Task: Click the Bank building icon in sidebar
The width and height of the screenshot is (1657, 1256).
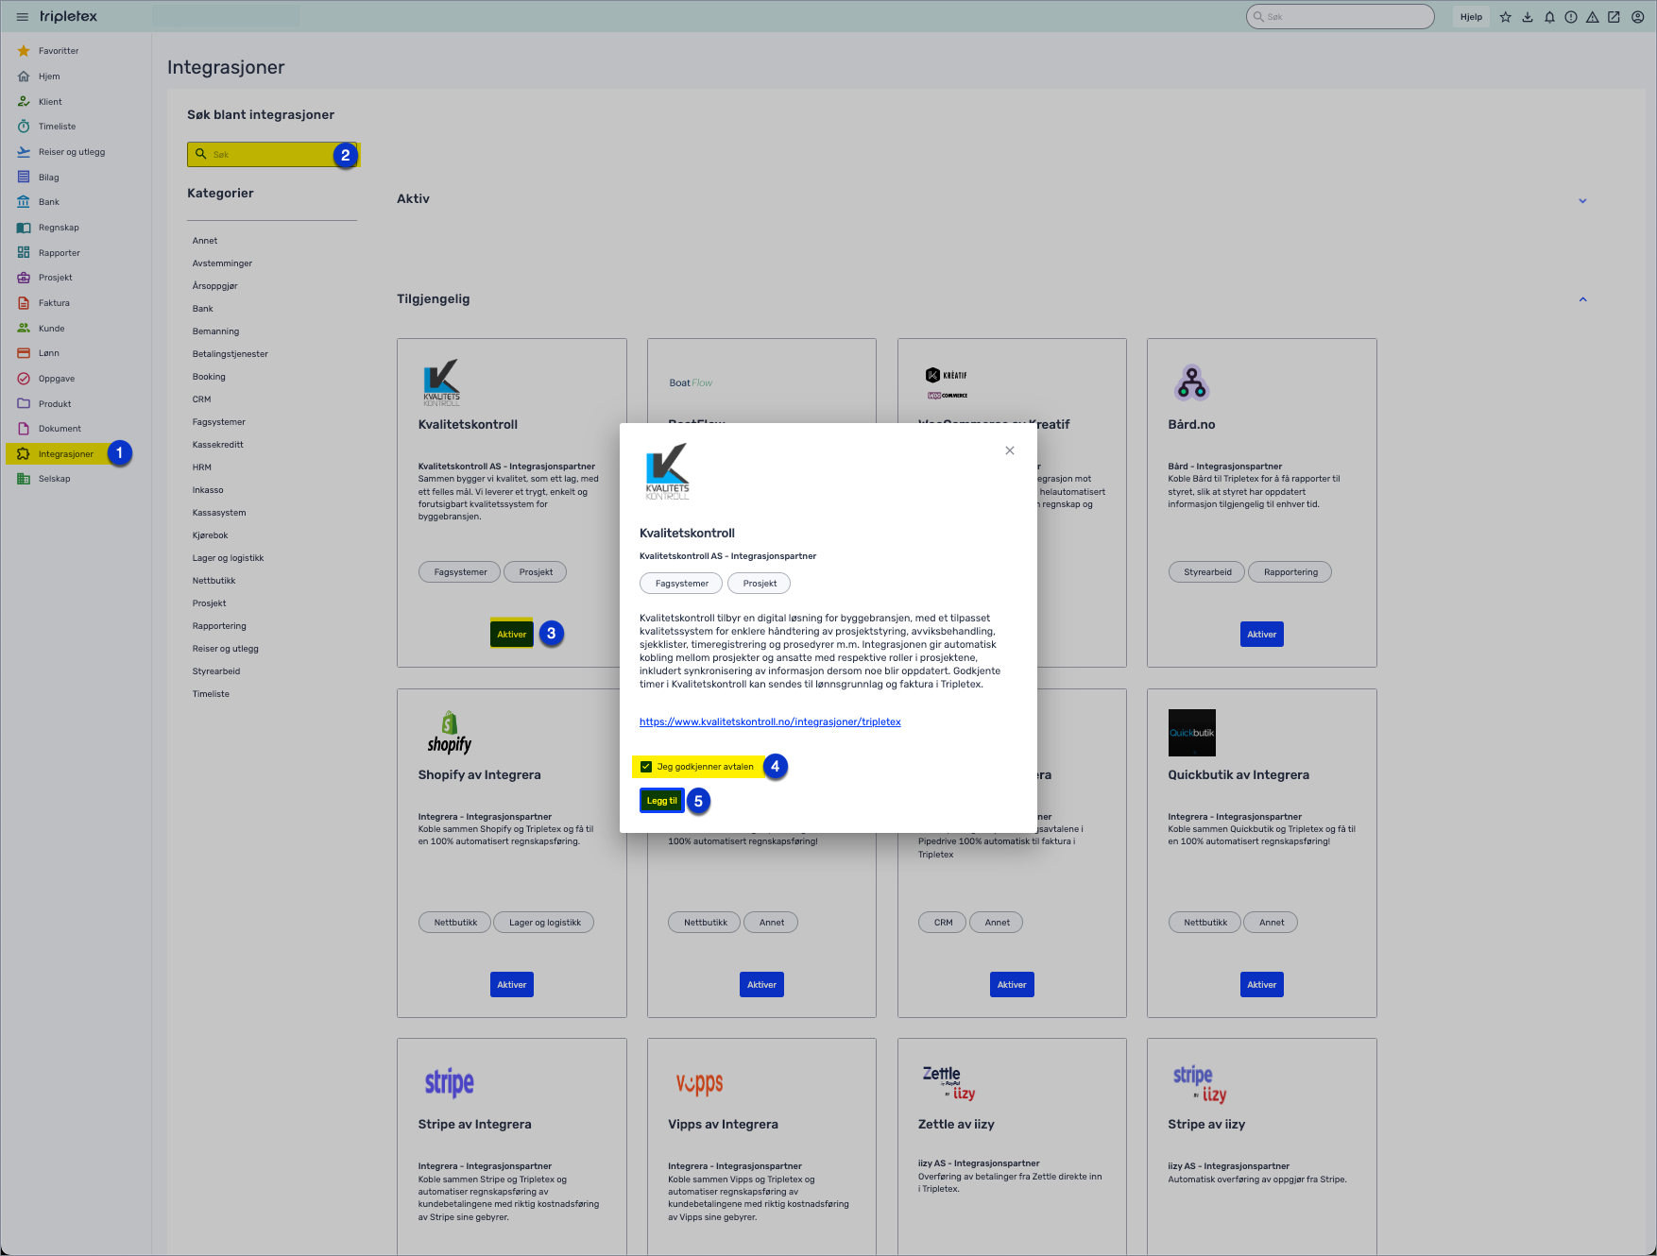Action: 24,202
